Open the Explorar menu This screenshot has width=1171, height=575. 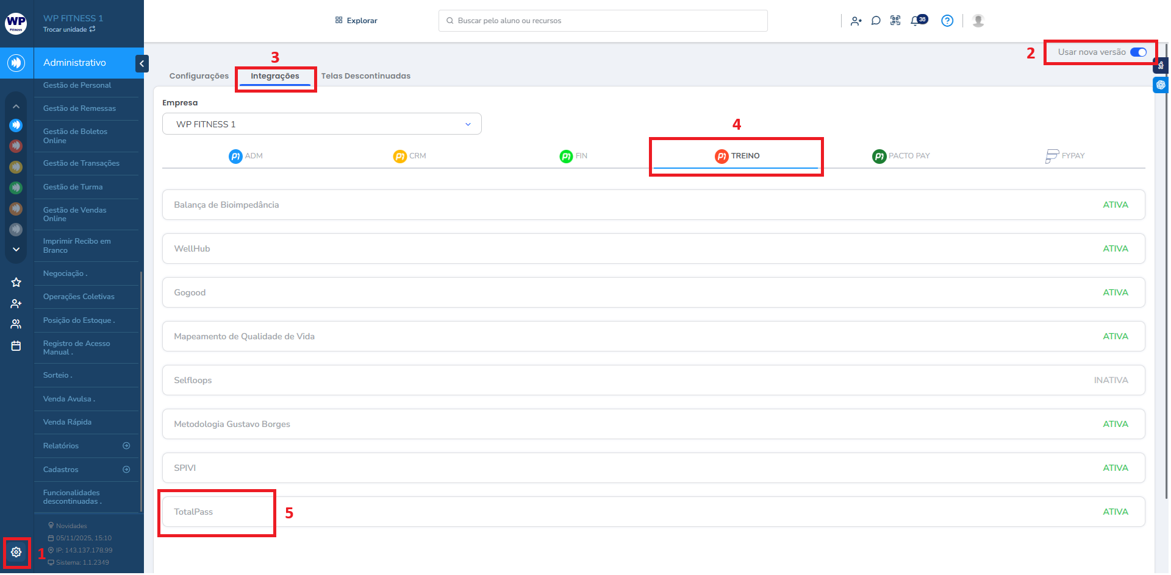pos(356,21)
